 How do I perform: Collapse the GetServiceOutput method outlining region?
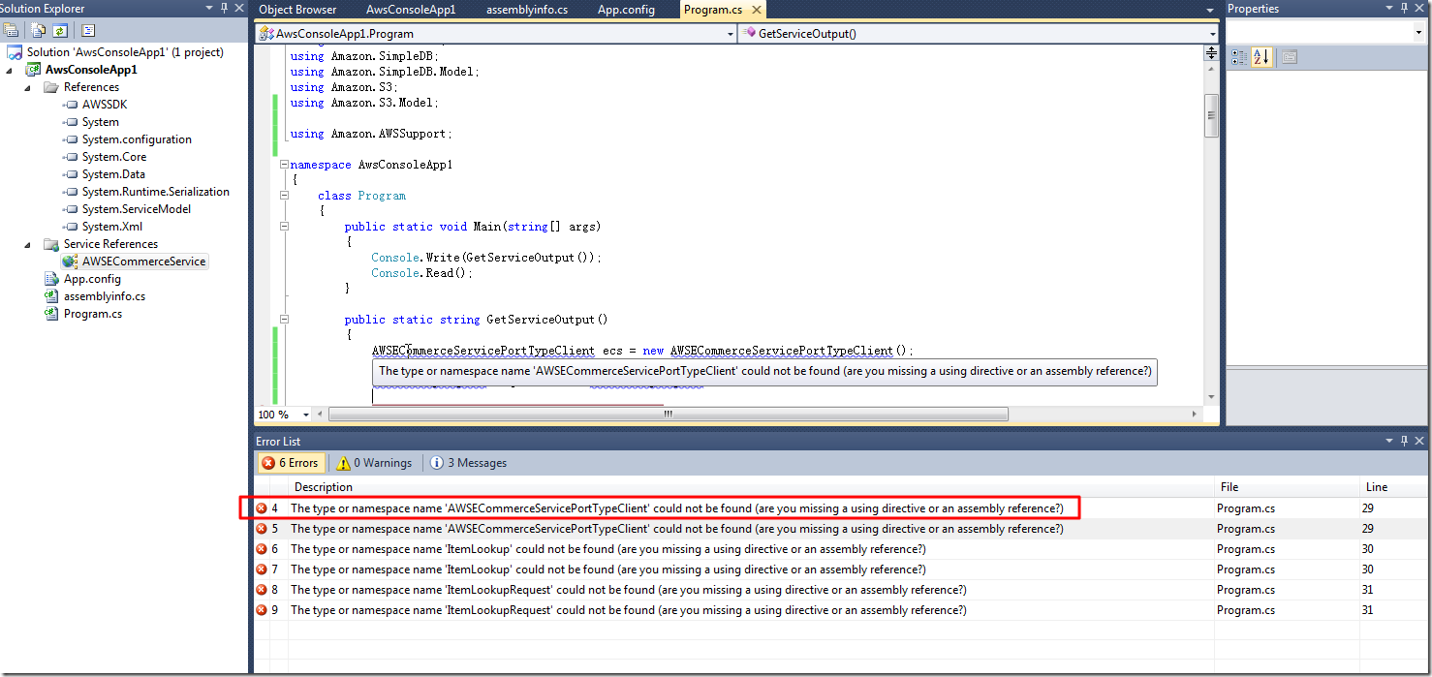point(284,320)
